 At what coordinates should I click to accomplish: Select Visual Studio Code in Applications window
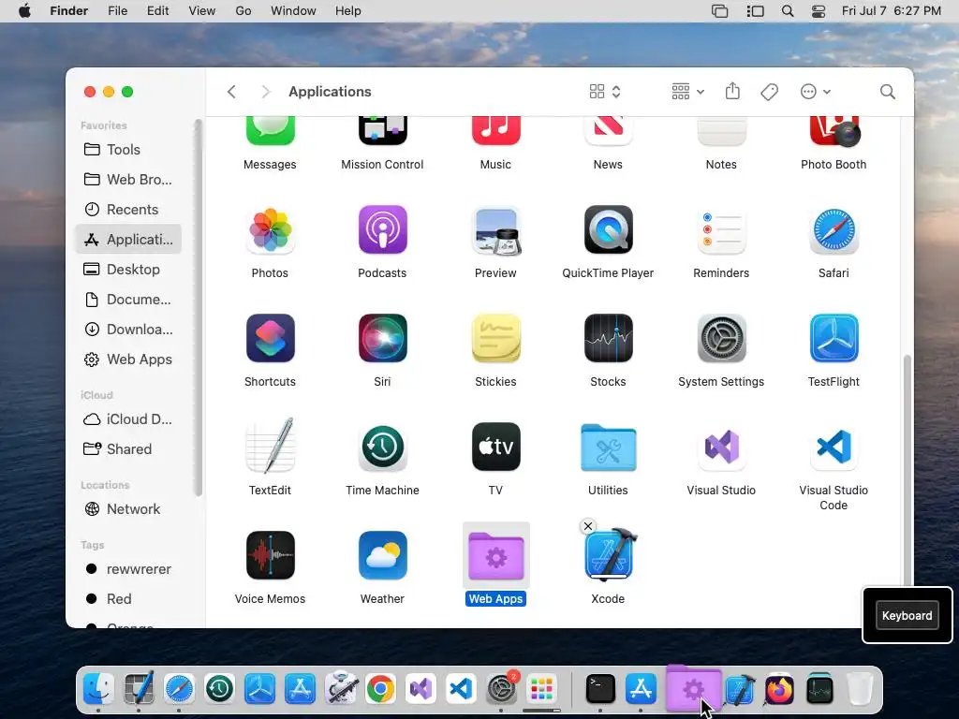[834, 447]
